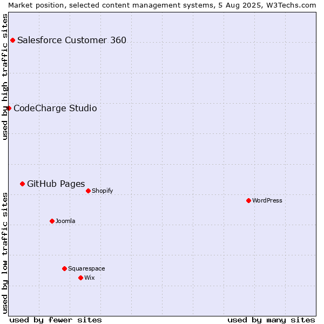Screen dimensions: 324x324
Task: Click the chart title mentioning W3Techs.com
Action: [x=162, y=5]
